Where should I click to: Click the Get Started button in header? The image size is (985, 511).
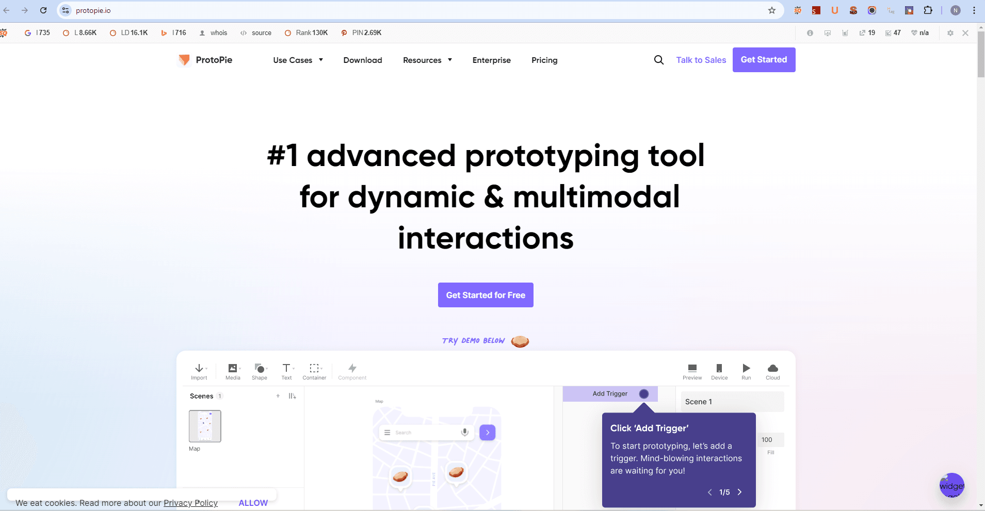(x=764, y=60)
